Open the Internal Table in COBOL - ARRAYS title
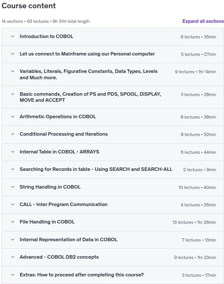This screenshot has height=284, width=224. (59, 152)
